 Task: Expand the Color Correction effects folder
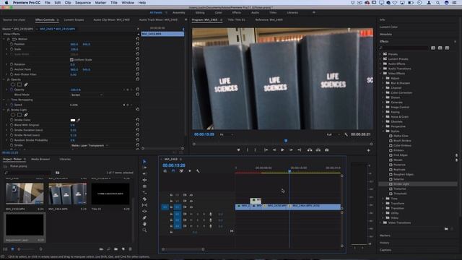pyautogui.click(x=383, y=92)
